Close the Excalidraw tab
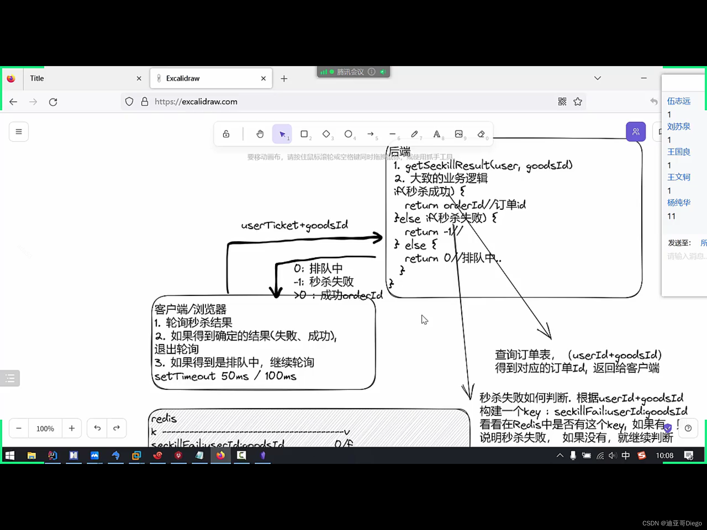 click(x=263, y=79)
